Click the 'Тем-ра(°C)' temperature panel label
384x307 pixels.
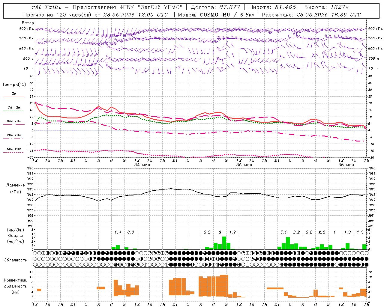tap(14, 85)
